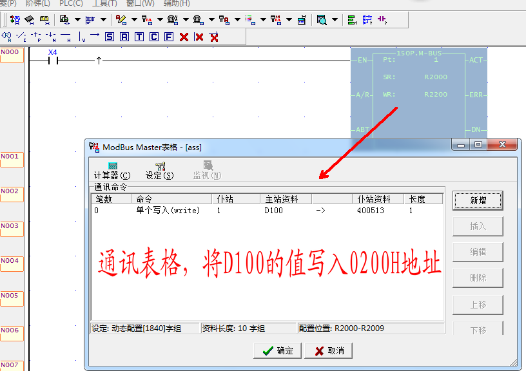
Task: Click the X4 contact on rung N000
Action: 53,61
